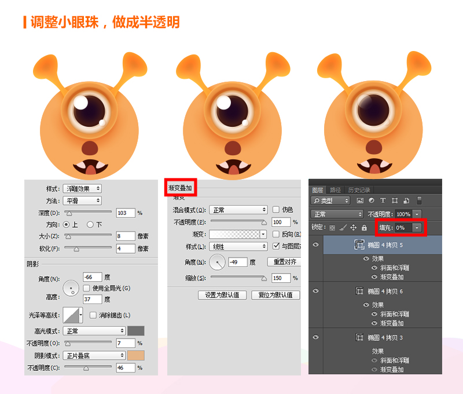Image resolution: width=463 pixels, height=394 pixels.
Task: Hide layer 椭圆 4 拷贝 3 with eye
Action: (315, 337)
